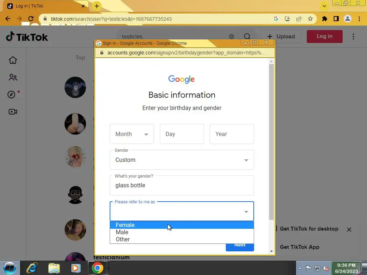Click the muted volume tray icon

(325, 268)
